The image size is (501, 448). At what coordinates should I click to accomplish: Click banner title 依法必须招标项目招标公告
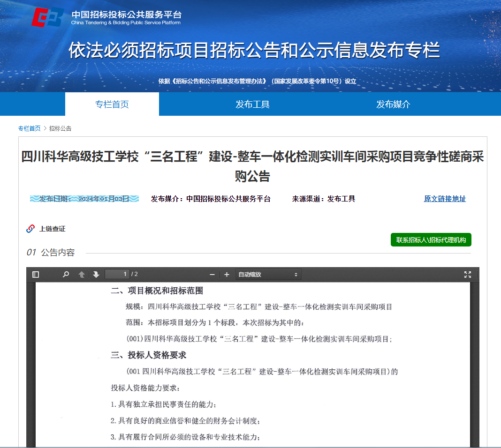click(x=254, y=50)
